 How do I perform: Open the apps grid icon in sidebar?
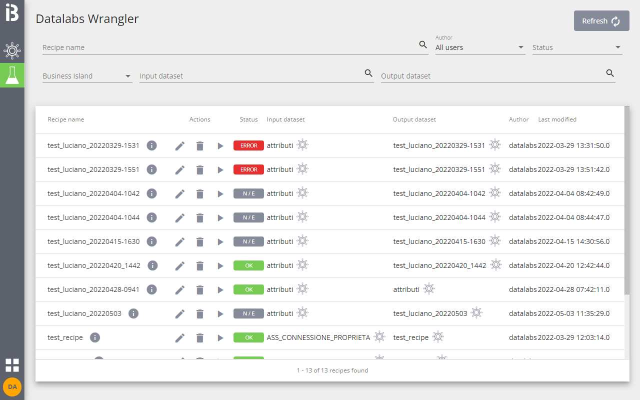point(12,365)
